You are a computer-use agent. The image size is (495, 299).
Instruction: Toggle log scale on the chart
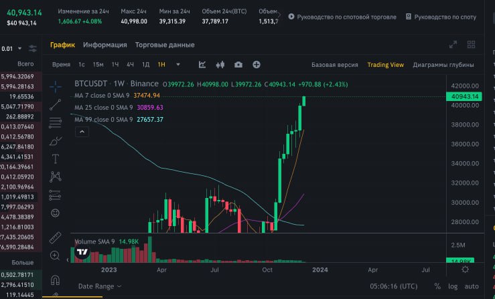pos(453,286)
